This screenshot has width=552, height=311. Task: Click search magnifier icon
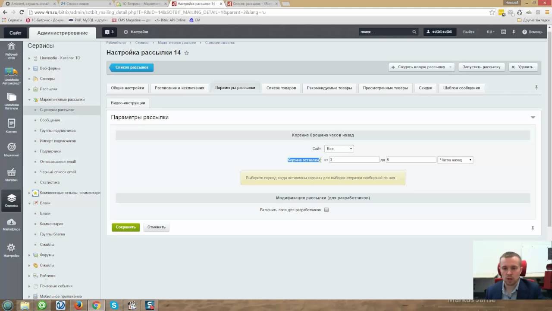414,32
